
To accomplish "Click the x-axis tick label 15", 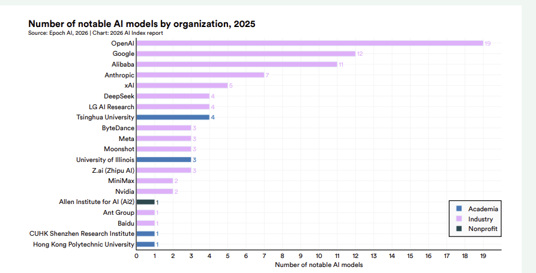I will coord(410,256).
